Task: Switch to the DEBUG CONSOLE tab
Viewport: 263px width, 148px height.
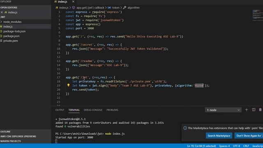Action: pyautogui.click(x=93, y=110)
